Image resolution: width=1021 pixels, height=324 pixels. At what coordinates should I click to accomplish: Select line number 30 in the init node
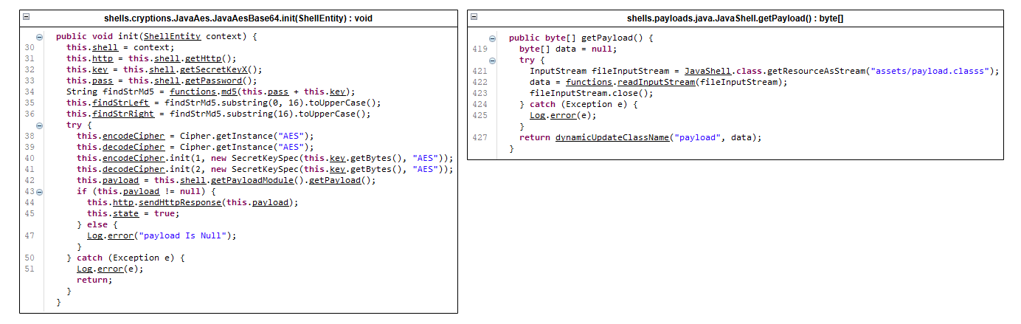(x=30, y=47)
